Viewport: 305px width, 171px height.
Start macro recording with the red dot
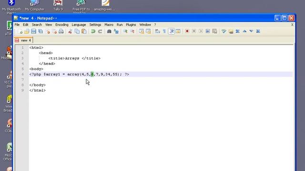pos(187,31)
